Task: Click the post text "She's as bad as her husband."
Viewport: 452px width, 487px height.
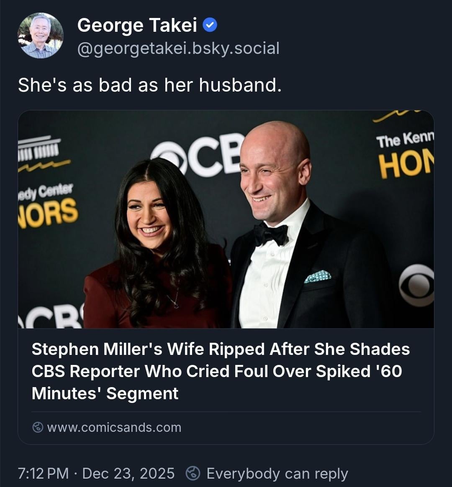Action: coord(149,85)
